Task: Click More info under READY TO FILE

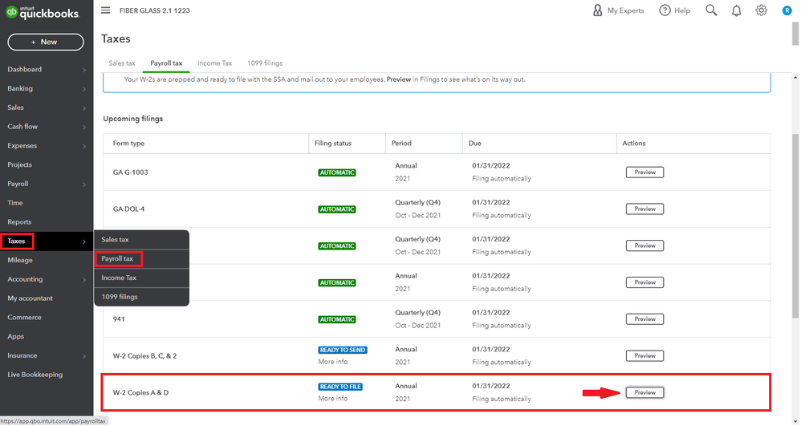Action: (x=333, y=399)
